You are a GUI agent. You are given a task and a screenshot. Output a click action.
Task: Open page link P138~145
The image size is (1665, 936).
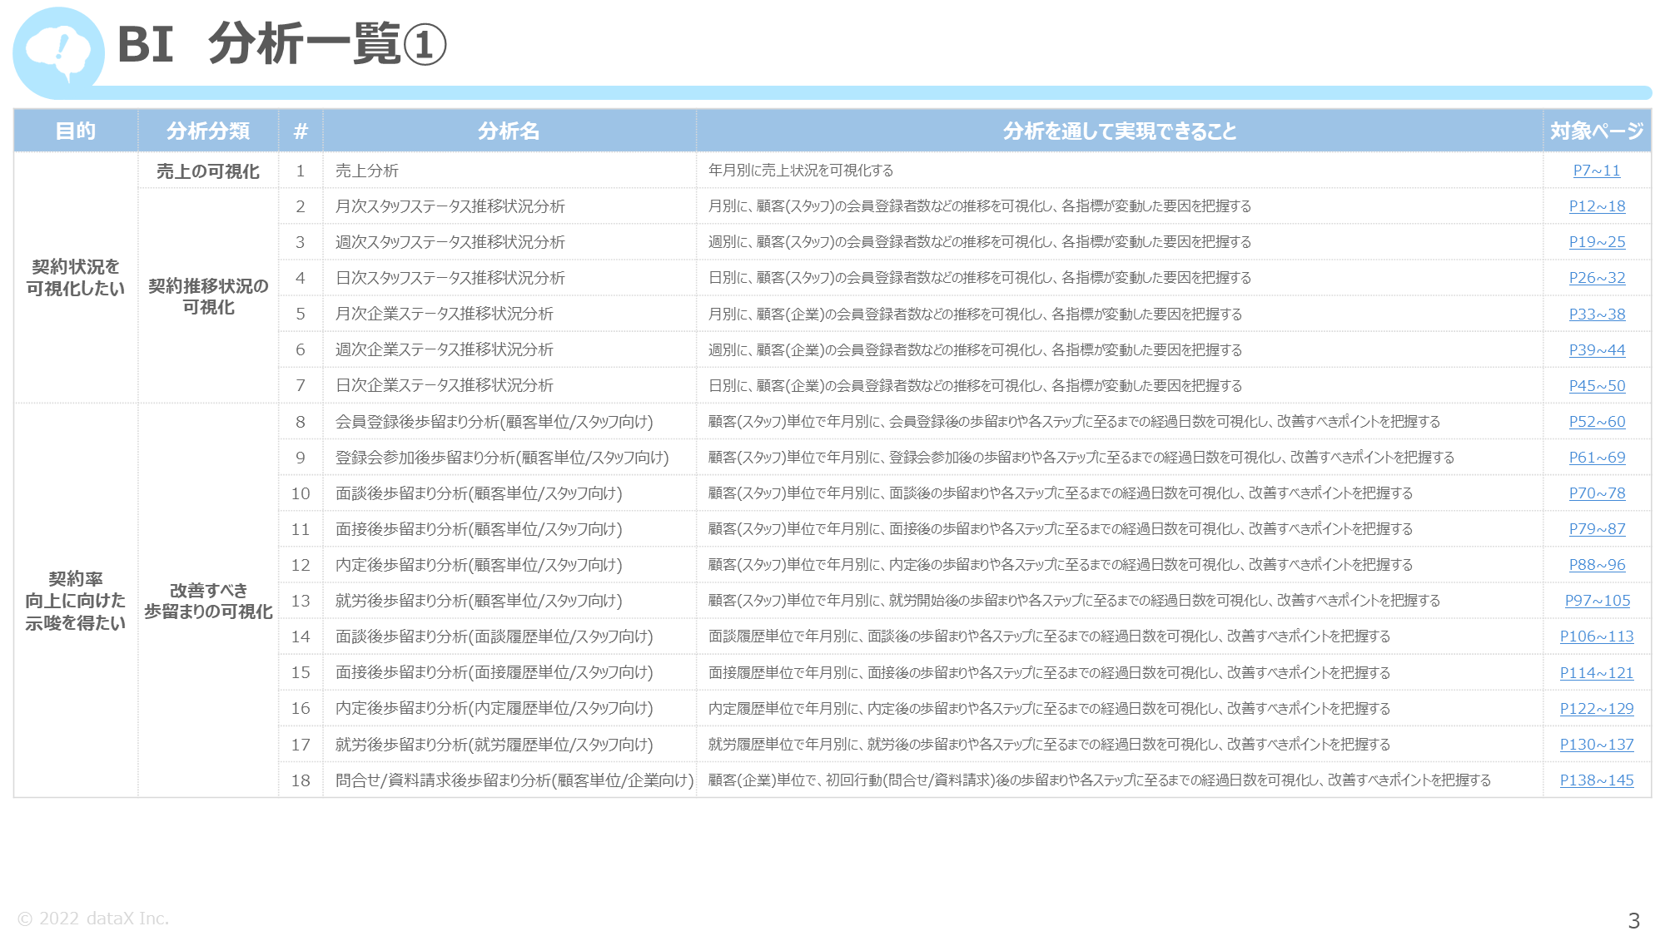(1597, 780)
